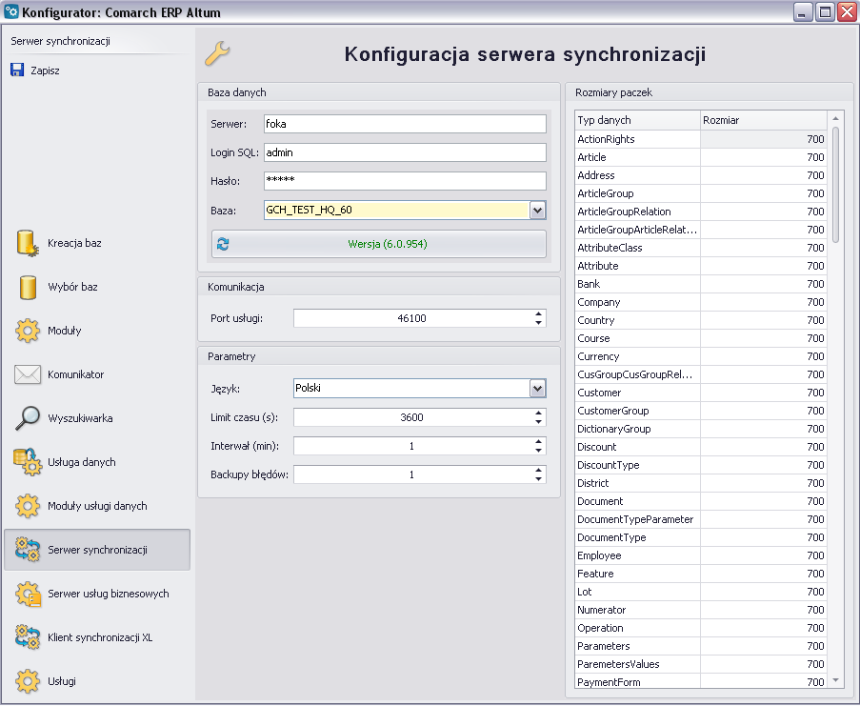The image size is (860, 706).
Task: Click the Zapisz save floppy icon
Action: click(17, 70)
